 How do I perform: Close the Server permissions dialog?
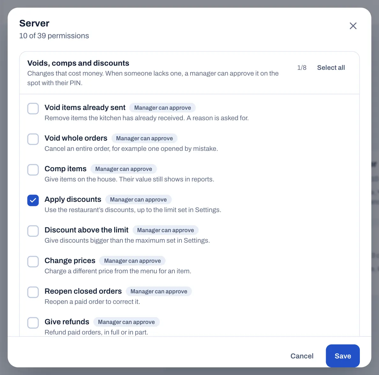pyautogui.click(x=353, y=26)
